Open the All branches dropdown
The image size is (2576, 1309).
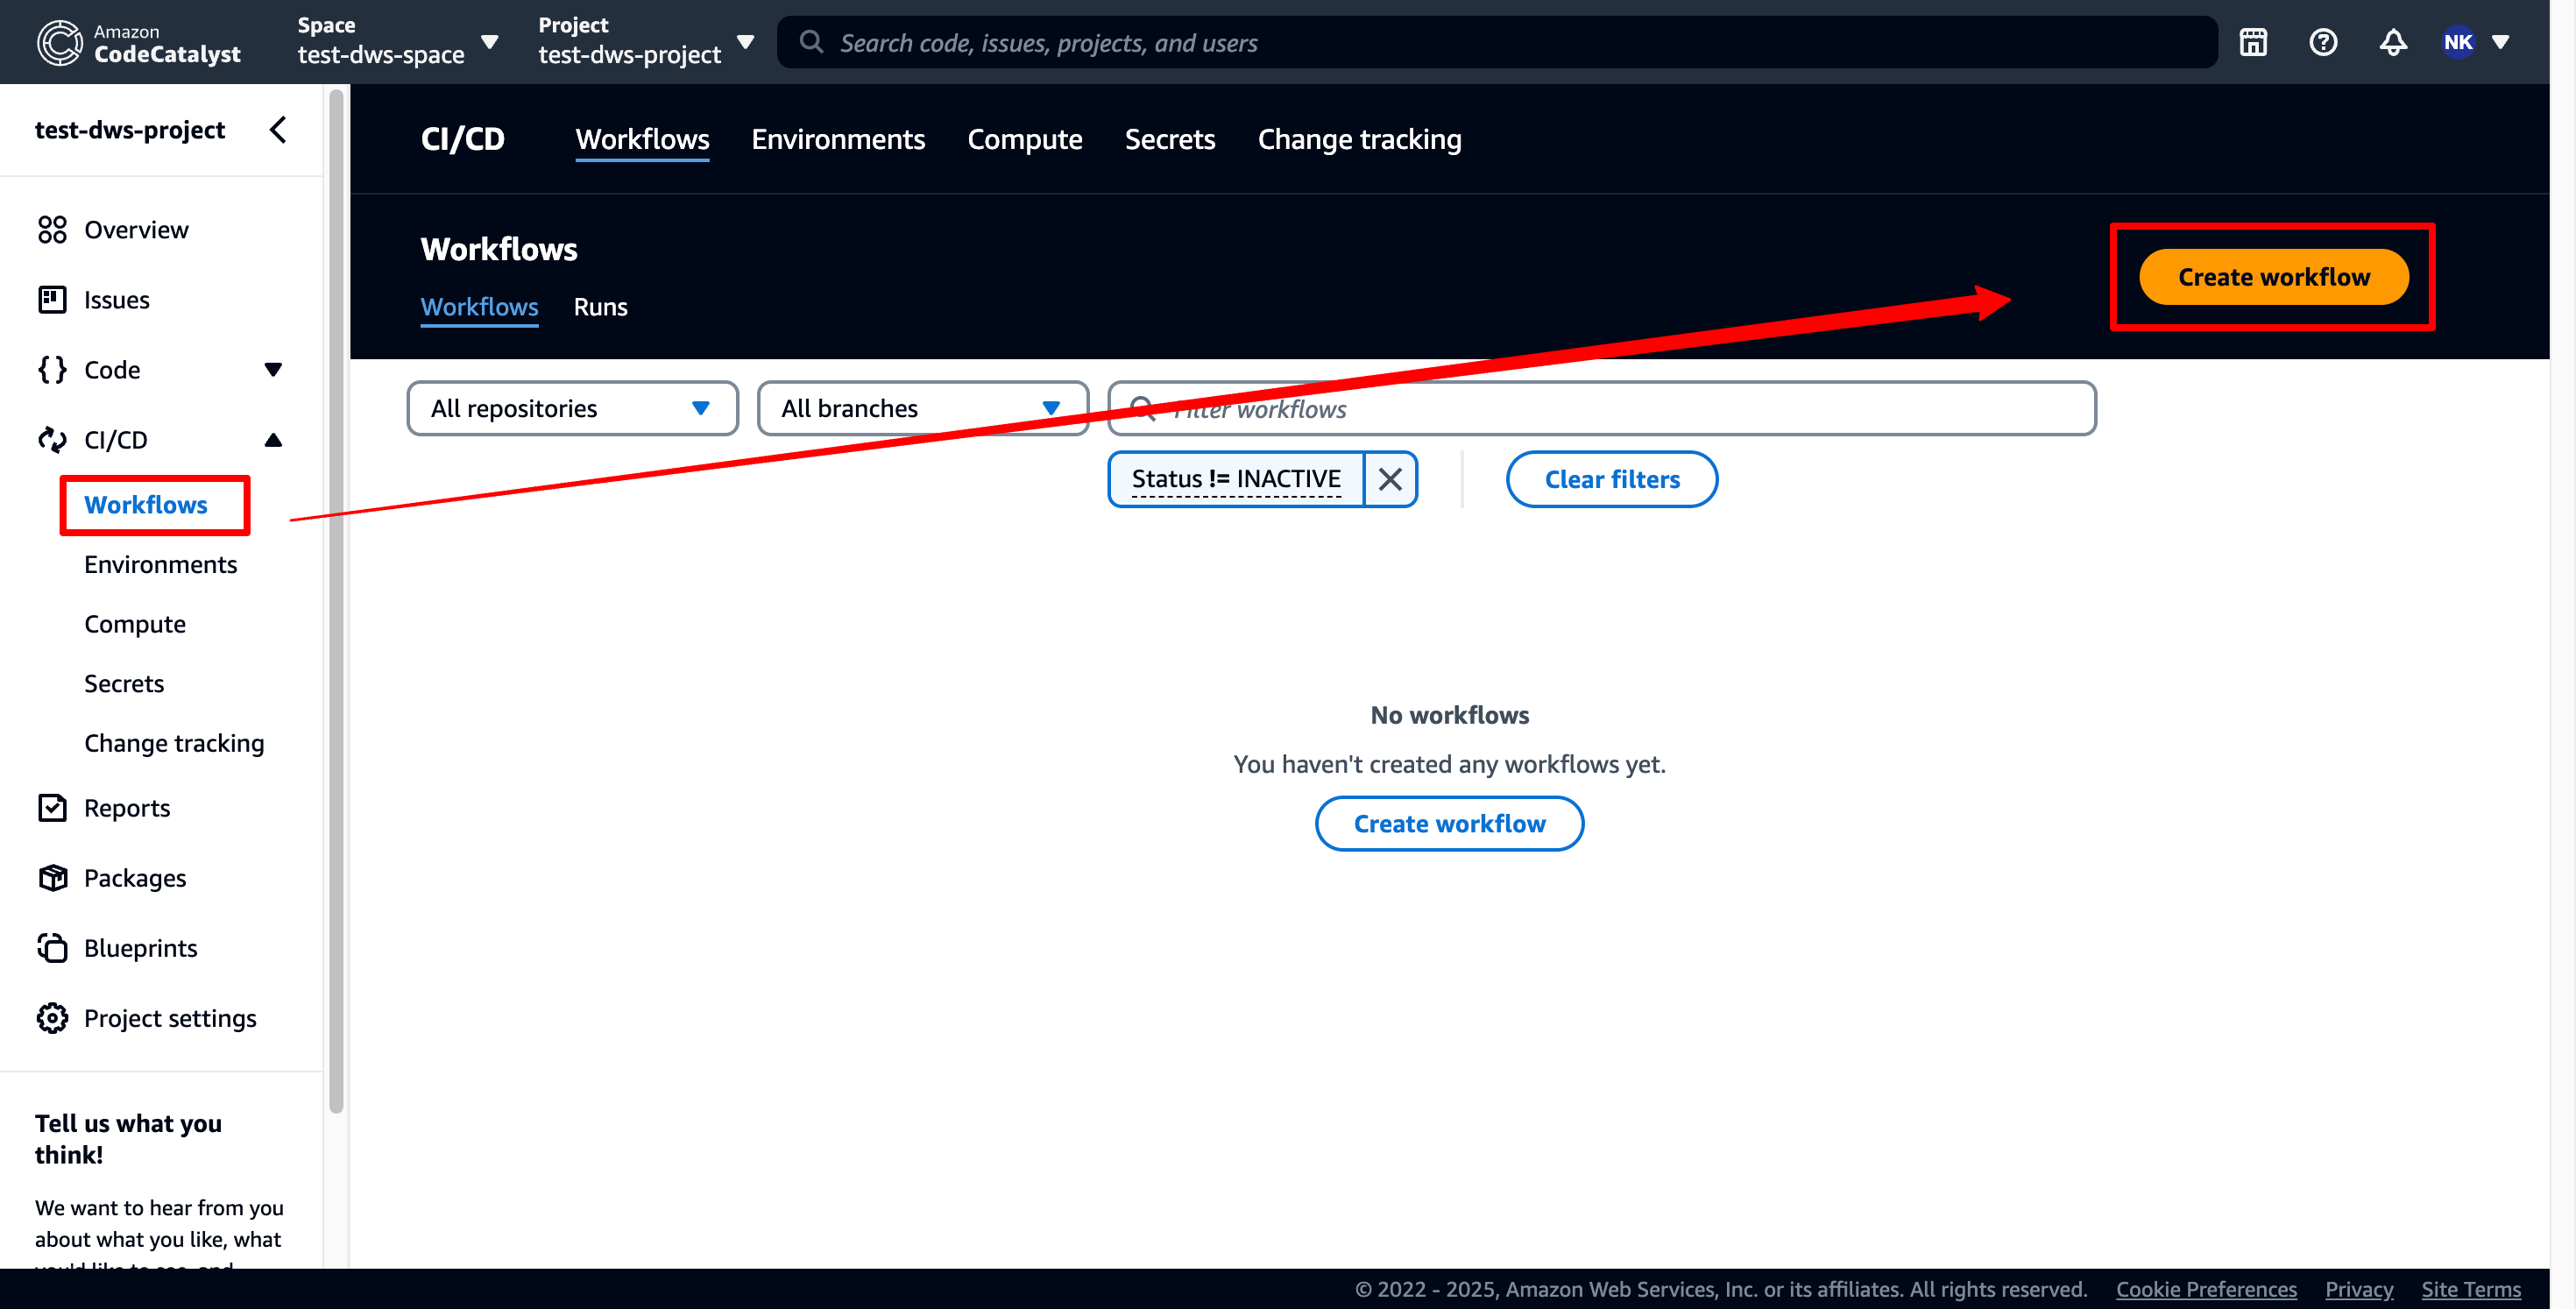pos(922,408)
